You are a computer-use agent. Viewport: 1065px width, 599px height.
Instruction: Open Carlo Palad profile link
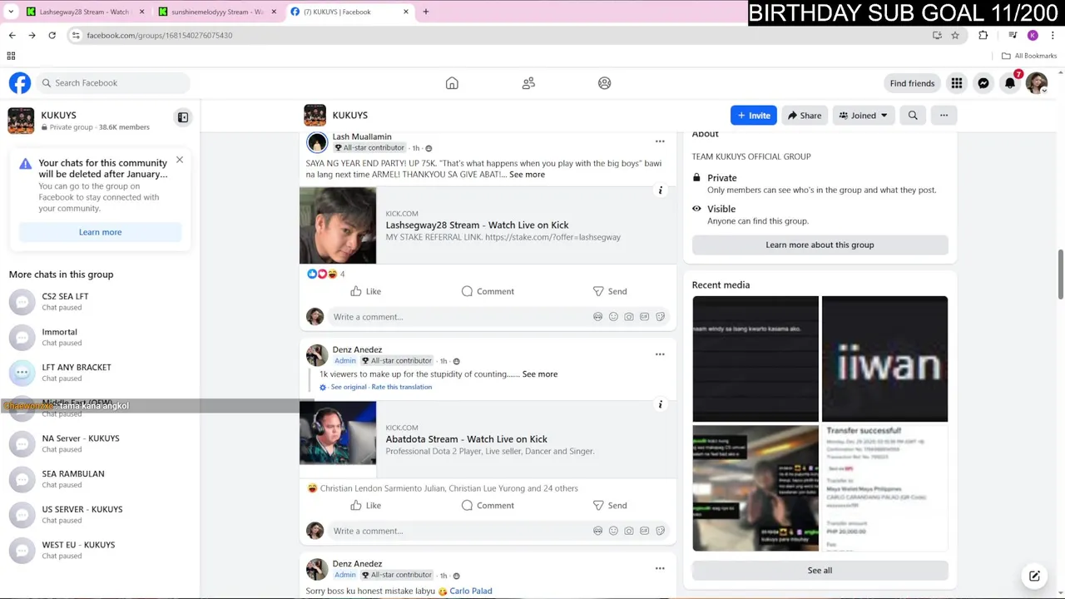[471, 591]
